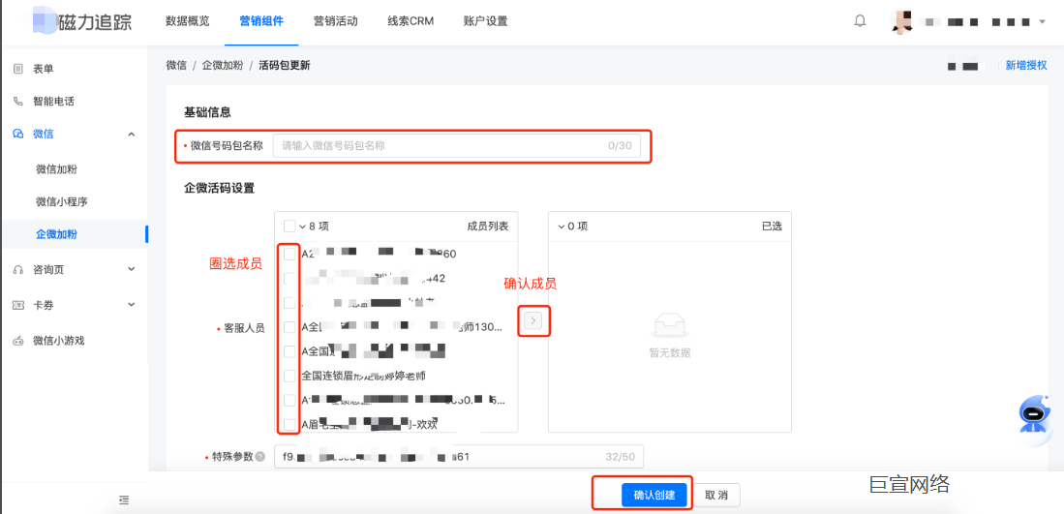This screenshot has width=1064, height=514.
Task: Check the select-all box in 成员列表
Action: (x=289, y=226)
